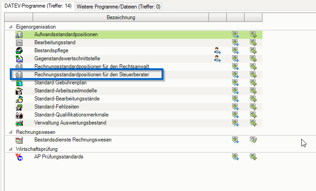
Task: Click the blue arrow icon in the Bearbeitungsstand row
Action: 235,43
